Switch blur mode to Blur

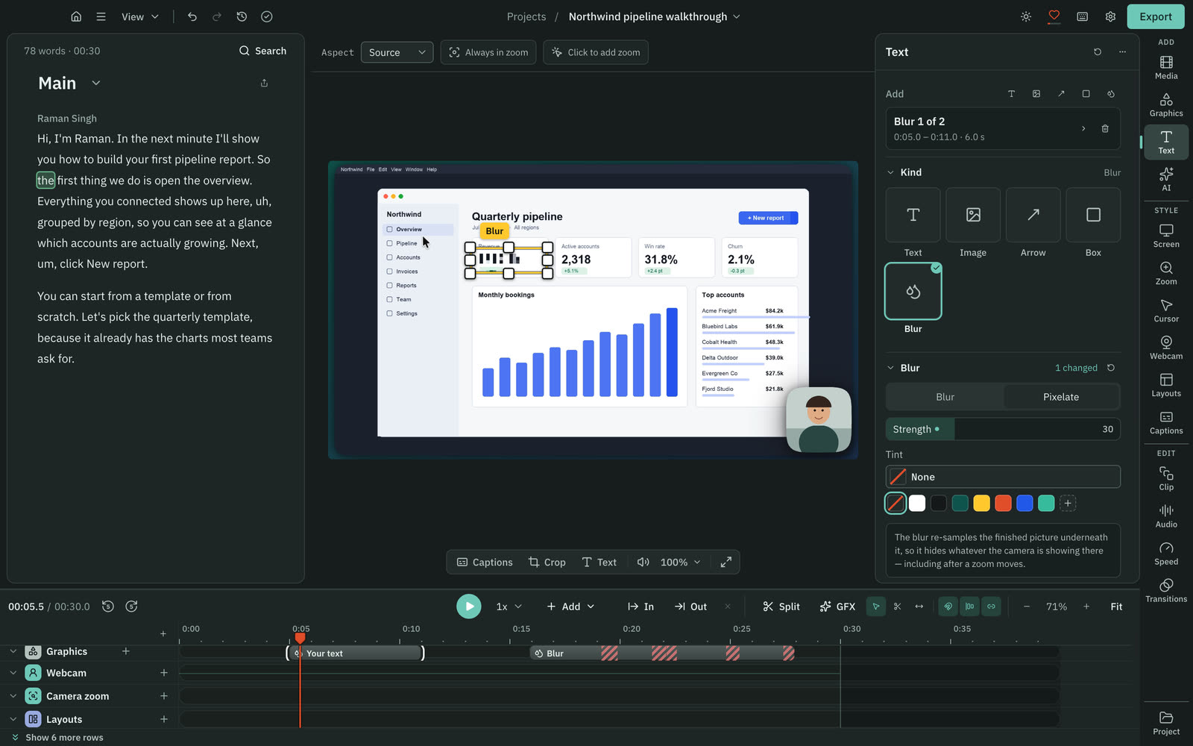[x=945, y=397]
